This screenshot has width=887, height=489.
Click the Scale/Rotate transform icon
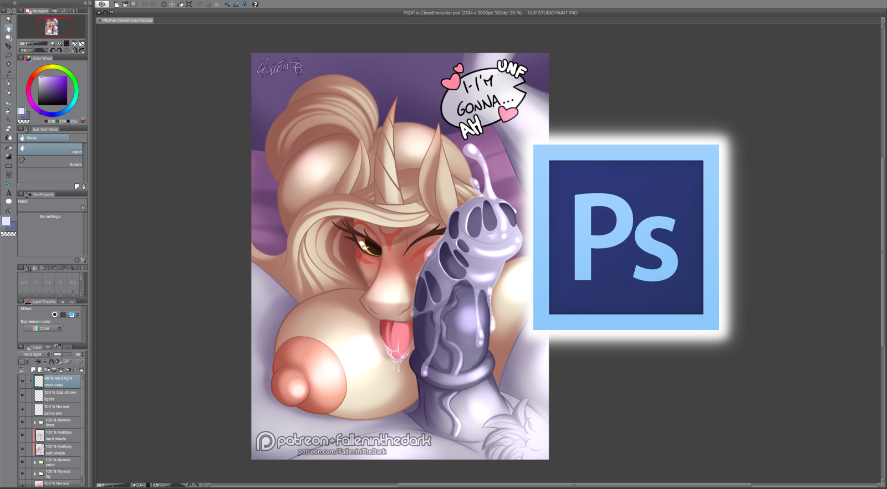click(x=188, y=4)
